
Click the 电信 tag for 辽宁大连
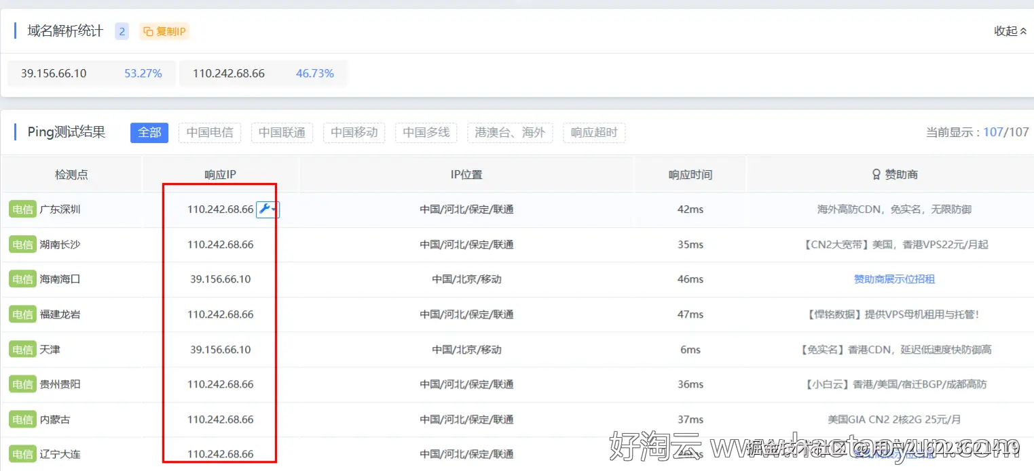[x=22, y=454]
